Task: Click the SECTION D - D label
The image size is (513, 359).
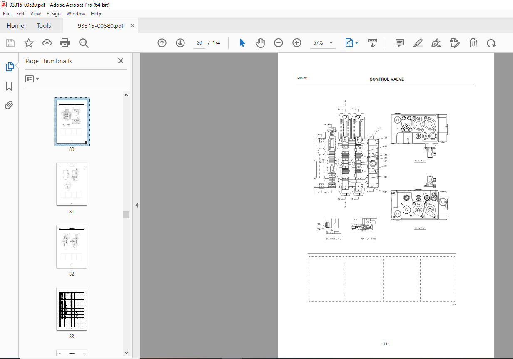Action: pyautogui.click(x=369, y=239)
